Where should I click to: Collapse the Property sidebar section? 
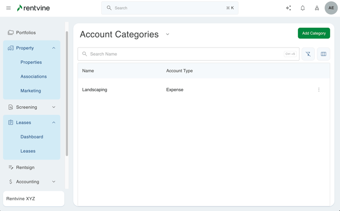coord(54,48)
